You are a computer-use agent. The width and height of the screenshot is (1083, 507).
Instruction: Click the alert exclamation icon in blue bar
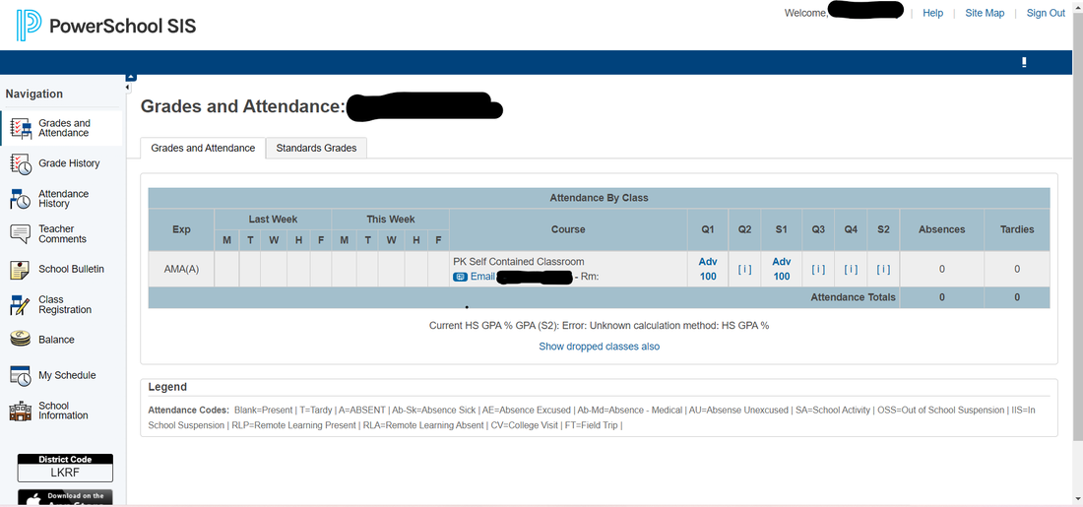pyautogui.click(x=1024, y=63)
